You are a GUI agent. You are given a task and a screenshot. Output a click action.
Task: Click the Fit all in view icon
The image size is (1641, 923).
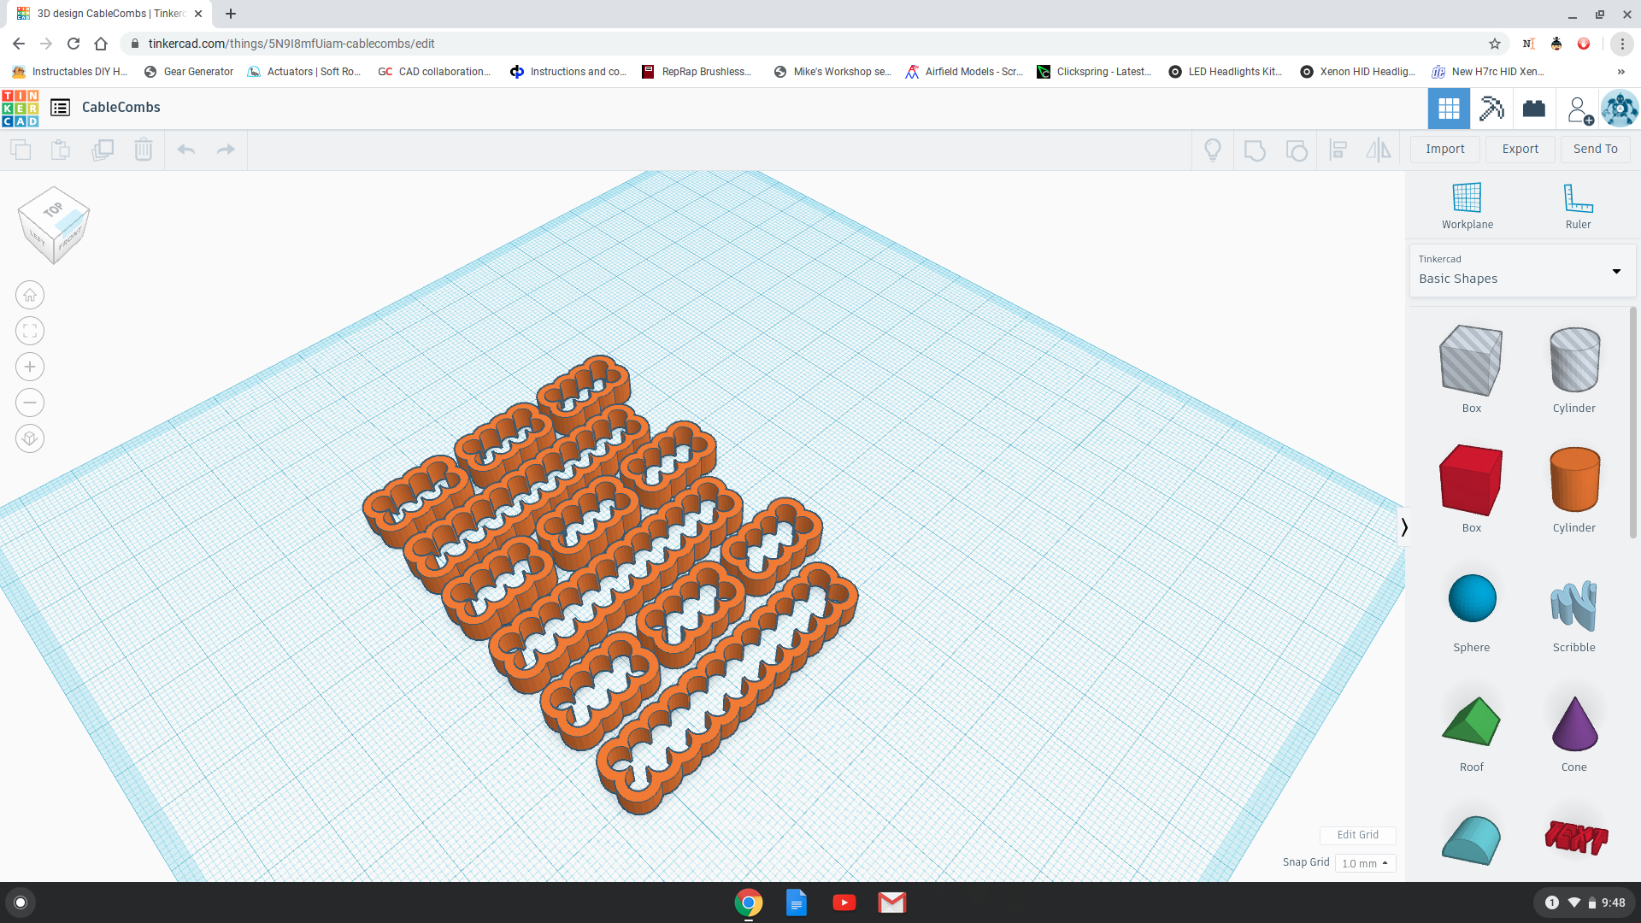tap(30, 331)
